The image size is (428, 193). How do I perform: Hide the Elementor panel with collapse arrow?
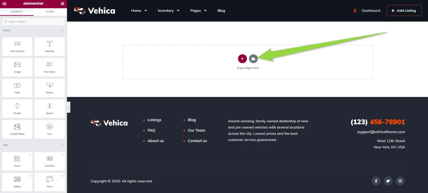tap(69, 107)
